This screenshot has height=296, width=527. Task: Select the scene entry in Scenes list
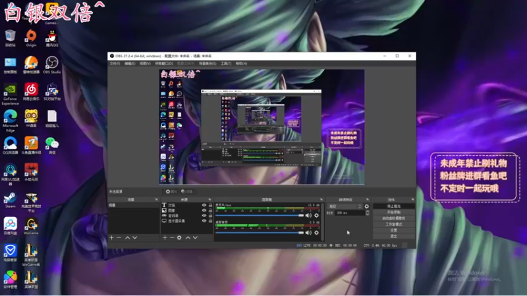[x=134, y=205]
